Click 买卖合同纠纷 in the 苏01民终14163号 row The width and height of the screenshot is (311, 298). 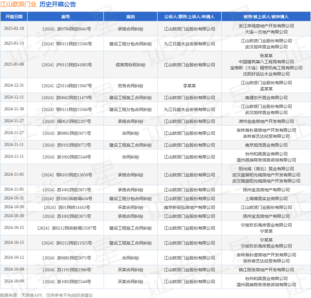tap(131, 207)
